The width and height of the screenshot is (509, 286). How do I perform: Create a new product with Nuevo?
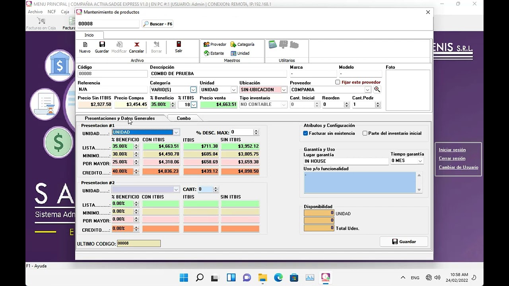point(85,47)
